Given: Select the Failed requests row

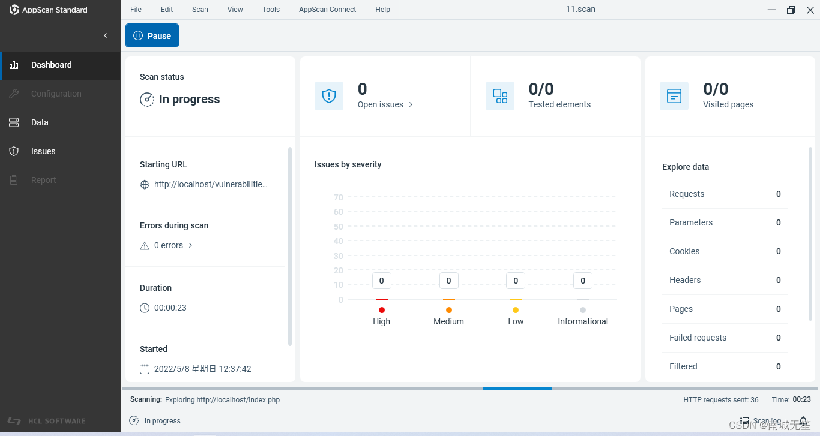Looking at the screenshot, I should pos(725,338).
